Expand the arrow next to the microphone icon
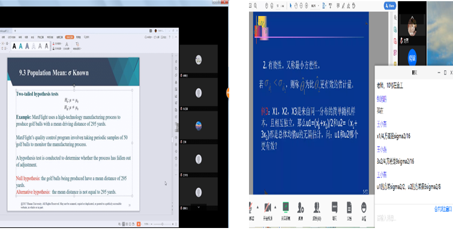Viewport: 453px width, 231px height. click(257, 207)
